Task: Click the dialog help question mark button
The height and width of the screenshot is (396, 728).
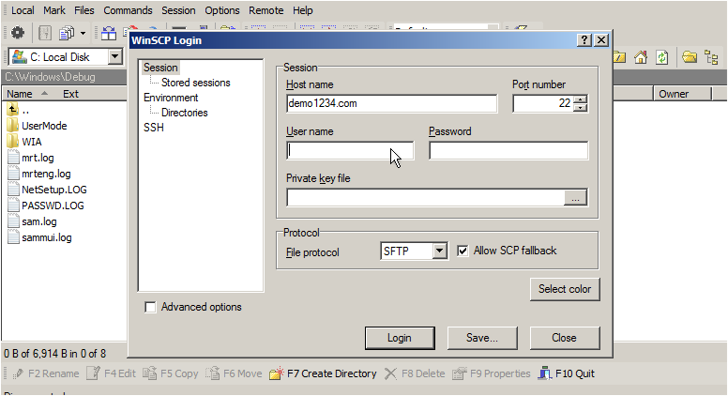Action: pos(584,40)
